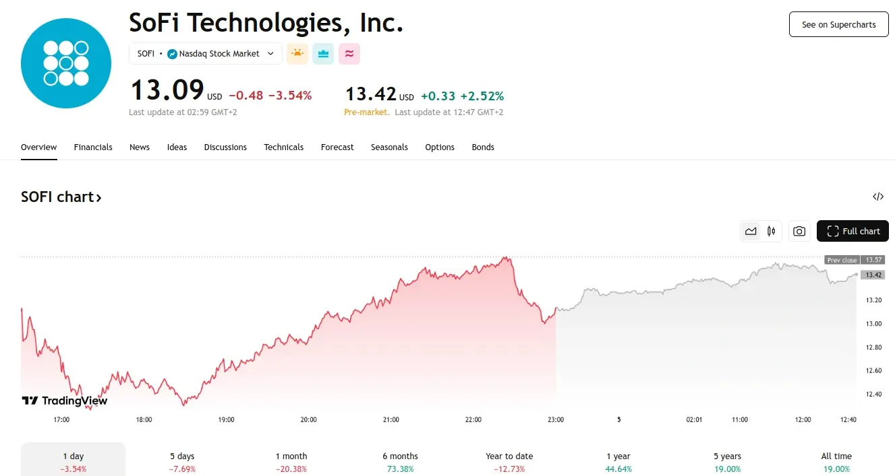895x476 pixels.
Task: Switch chart to candlestick style
Action: click(x=772, y=231)
